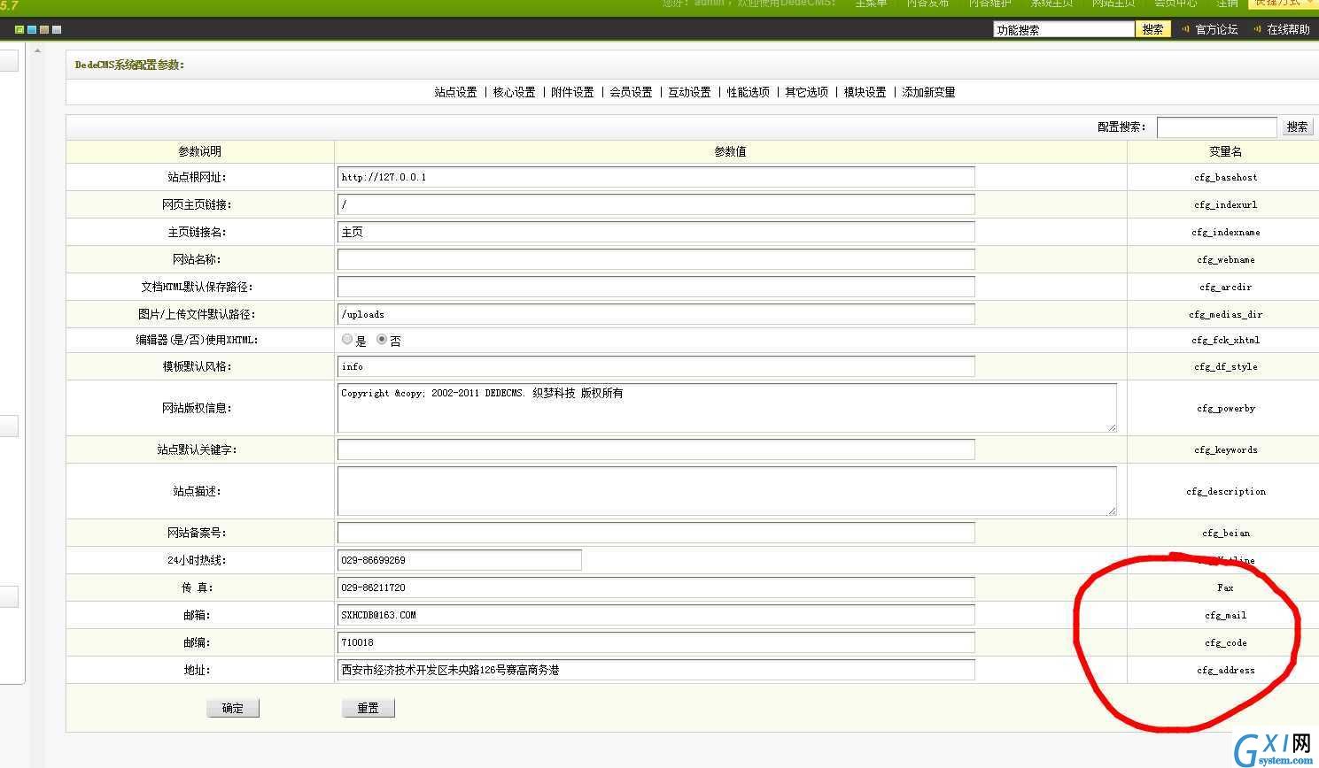This screenshot has width=1319, height=768.
Task: Open the 站点设置 tab
Action: coord(455,92)
